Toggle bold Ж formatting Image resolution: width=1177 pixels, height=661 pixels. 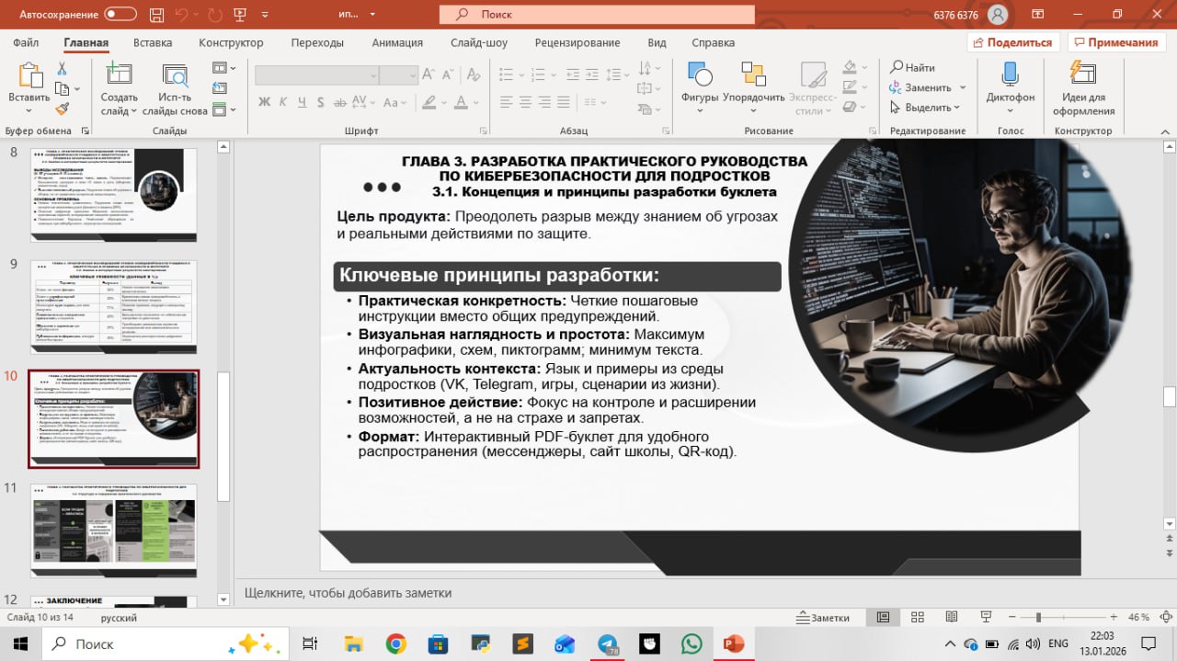tap(265, 103)
